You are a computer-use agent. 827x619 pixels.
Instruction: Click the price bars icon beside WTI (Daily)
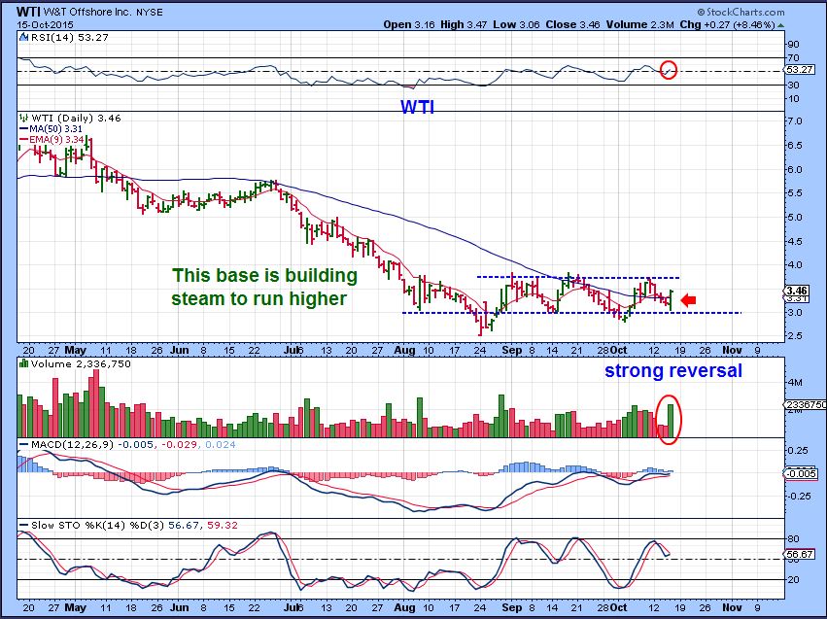[x=23, y=118]
